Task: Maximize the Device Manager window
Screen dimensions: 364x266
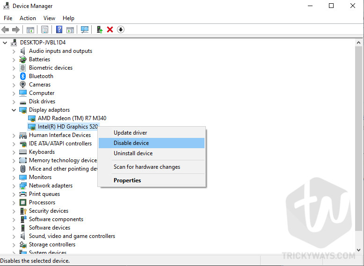Action: (331, 6)
